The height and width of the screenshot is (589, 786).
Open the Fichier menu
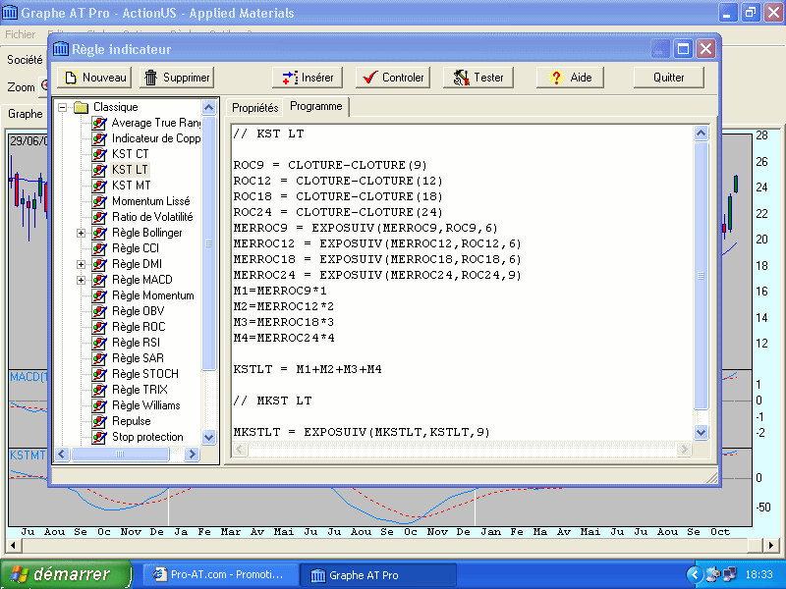[20, 34]
